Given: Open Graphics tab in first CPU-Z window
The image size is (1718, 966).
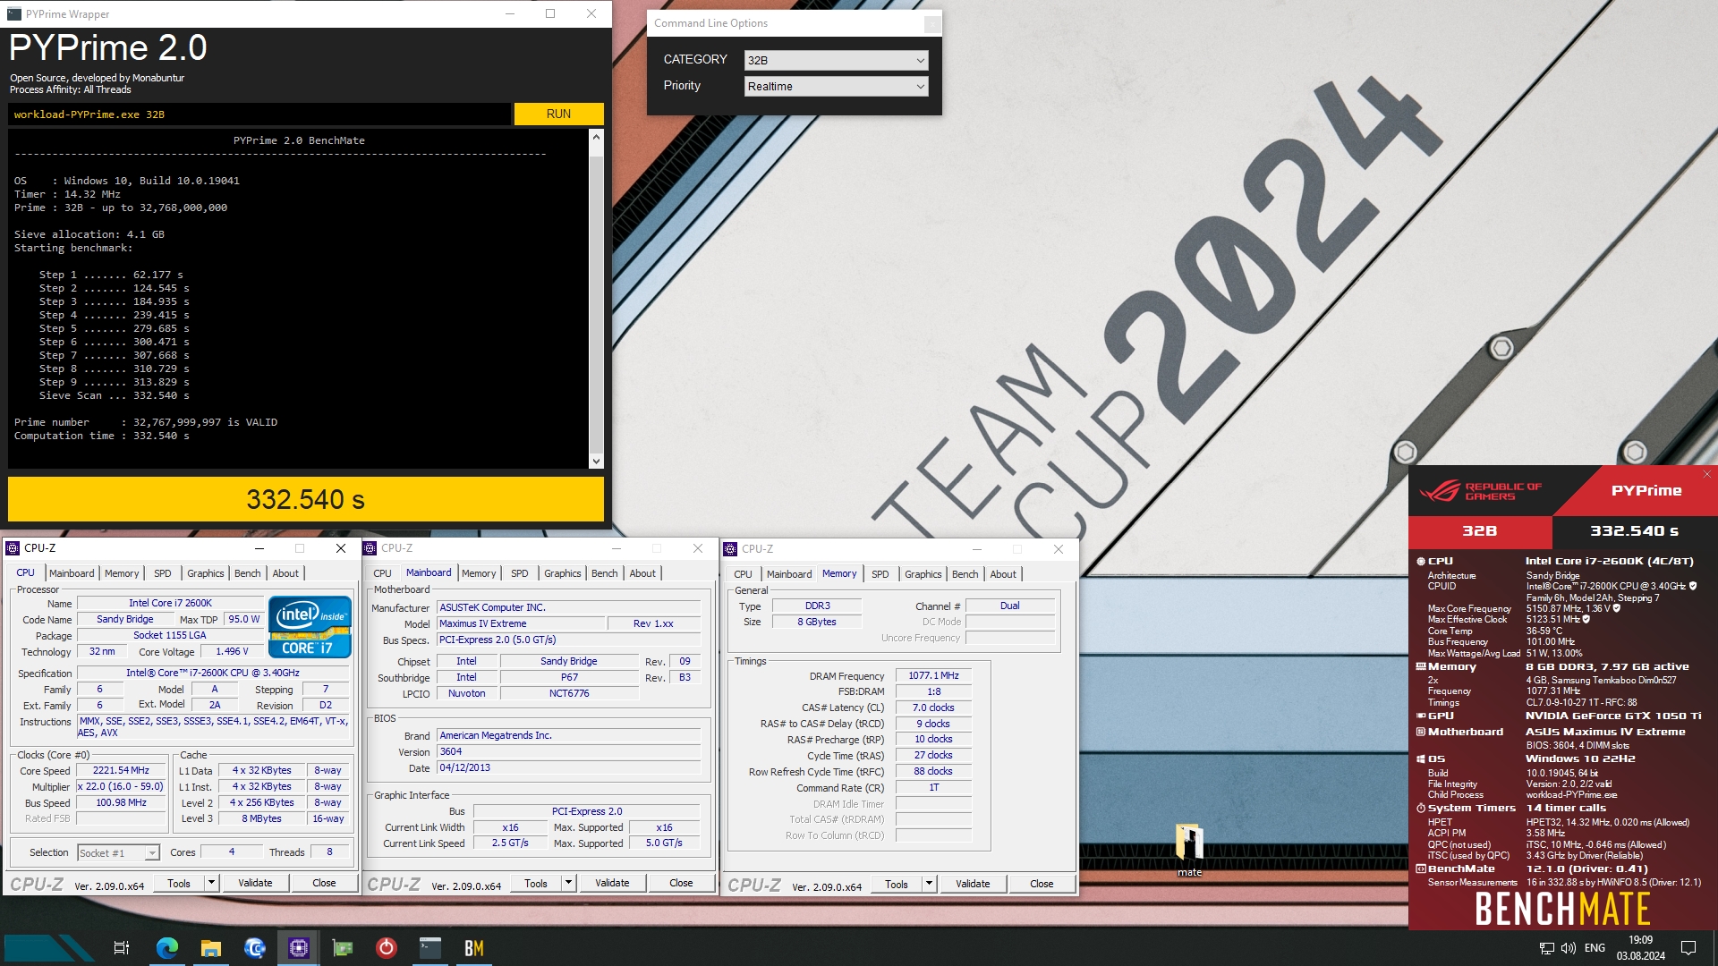Looking at the screenshot, I should pos(205,573).
